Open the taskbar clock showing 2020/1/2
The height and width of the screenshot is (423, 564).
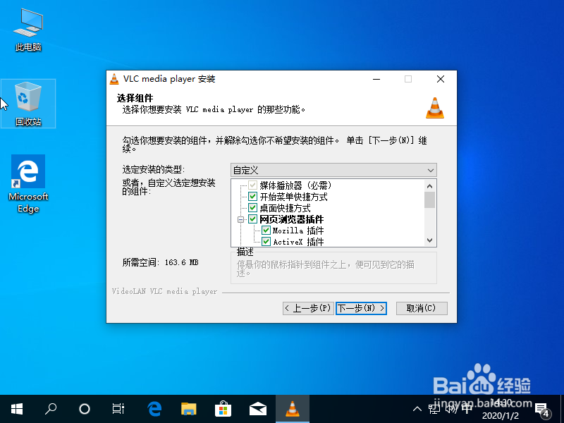(501, 410)
